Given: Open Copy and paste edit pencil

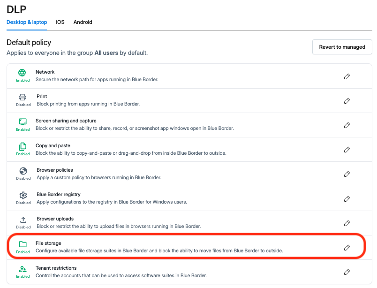Looking at the screenshot, I should click(x=347, y=150).
